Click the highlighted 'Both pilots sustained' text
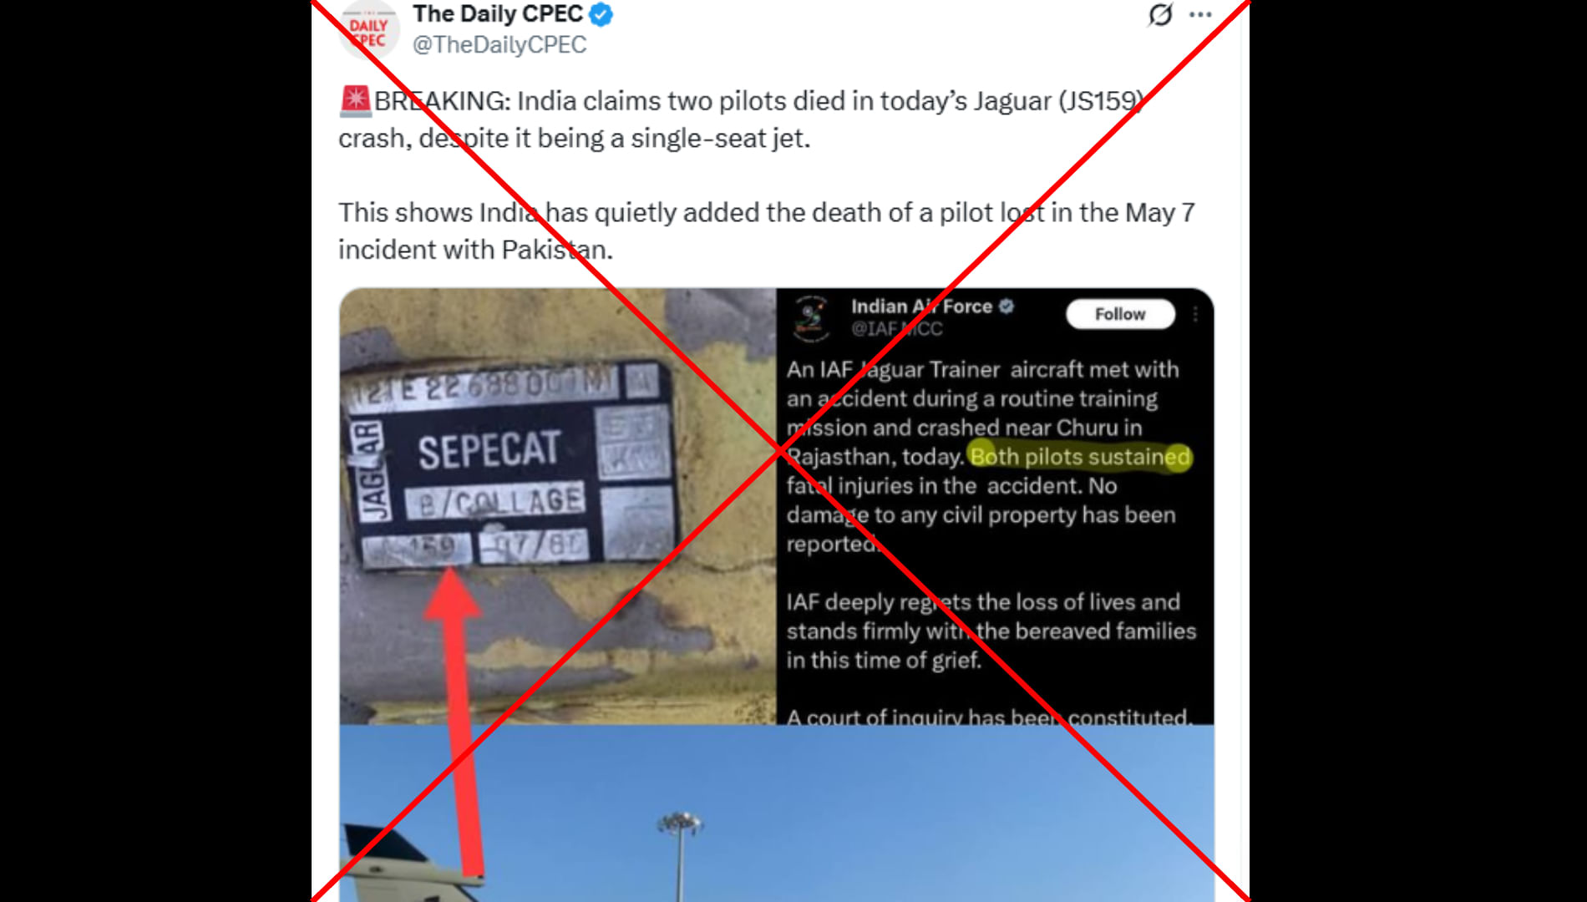 [x=1079, y=457]
